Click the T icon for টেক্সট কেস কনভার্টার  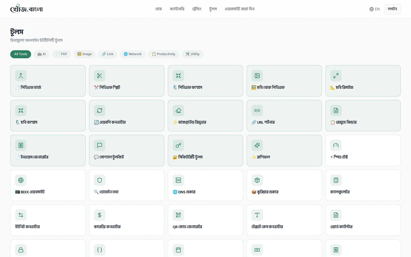pos(257,215)
